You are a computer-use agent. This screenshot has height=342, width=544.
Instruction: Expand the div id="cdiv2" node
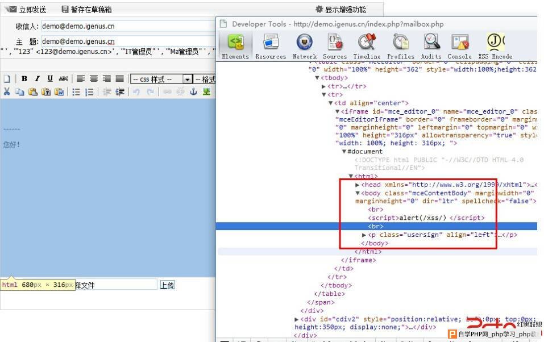[x=296, y=319]
